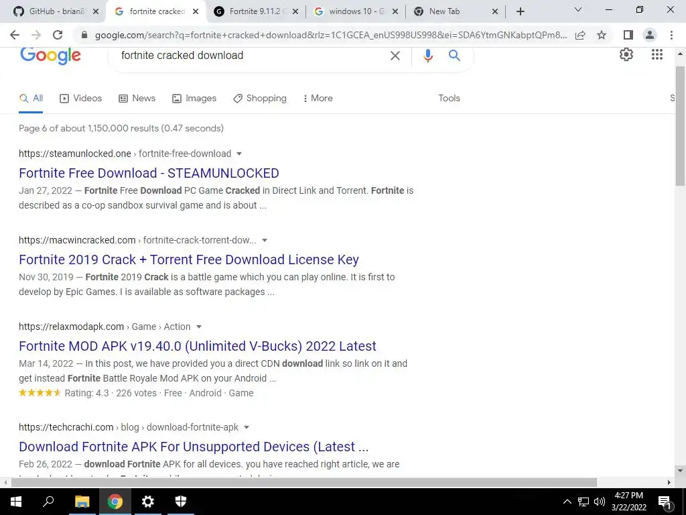Click the relaxmodapk.com URL breadcrumb
Image resolution: width=686 pixels, height=515 pixels.
tap(105, 327)
